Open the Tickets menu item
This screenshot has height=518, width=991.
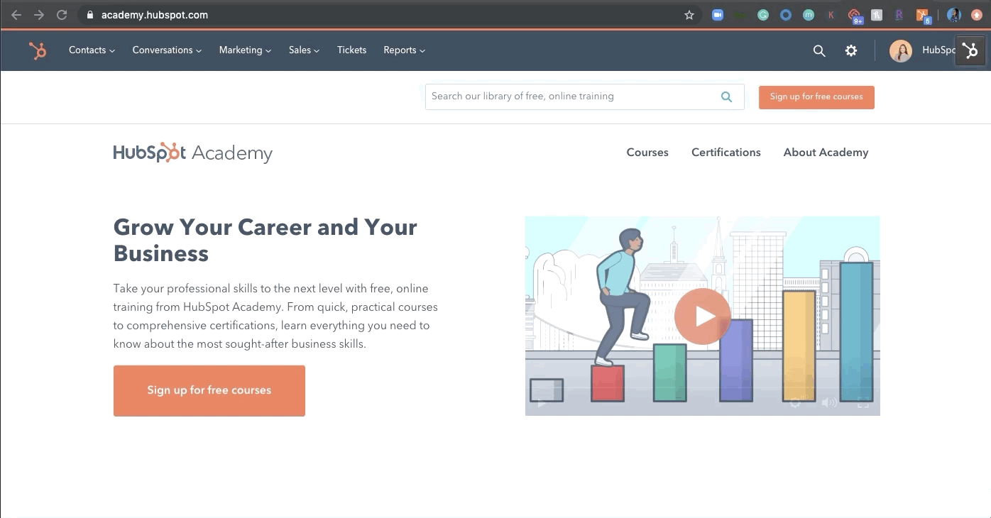tap(352, 50)
